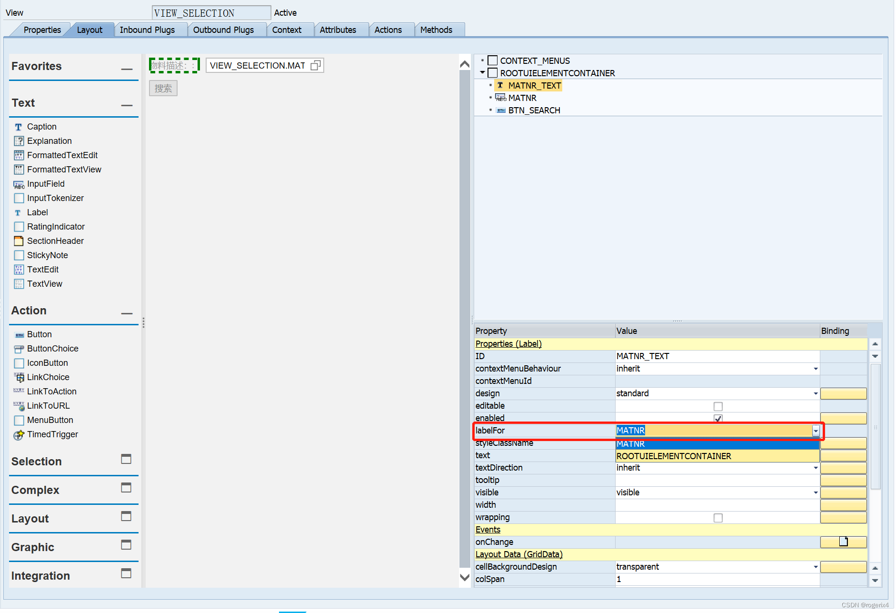Click the onChange create-action page icon
896x613 pixels.
(843, 542)
